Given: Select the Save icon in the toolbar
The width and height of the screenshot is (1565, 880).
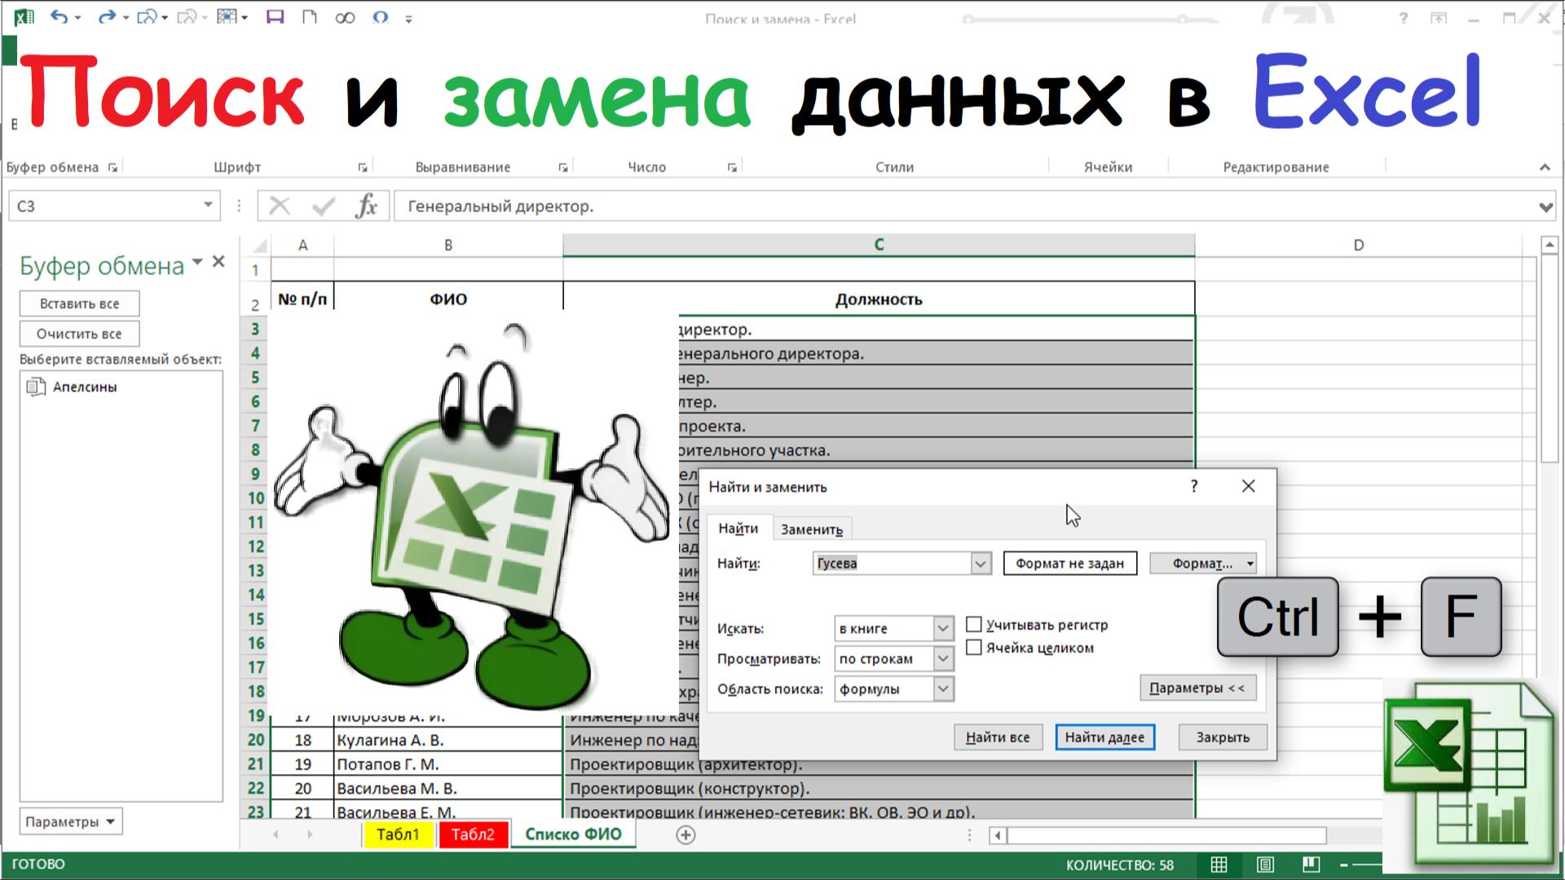Looking at the screenshot, I should [274, 16].
